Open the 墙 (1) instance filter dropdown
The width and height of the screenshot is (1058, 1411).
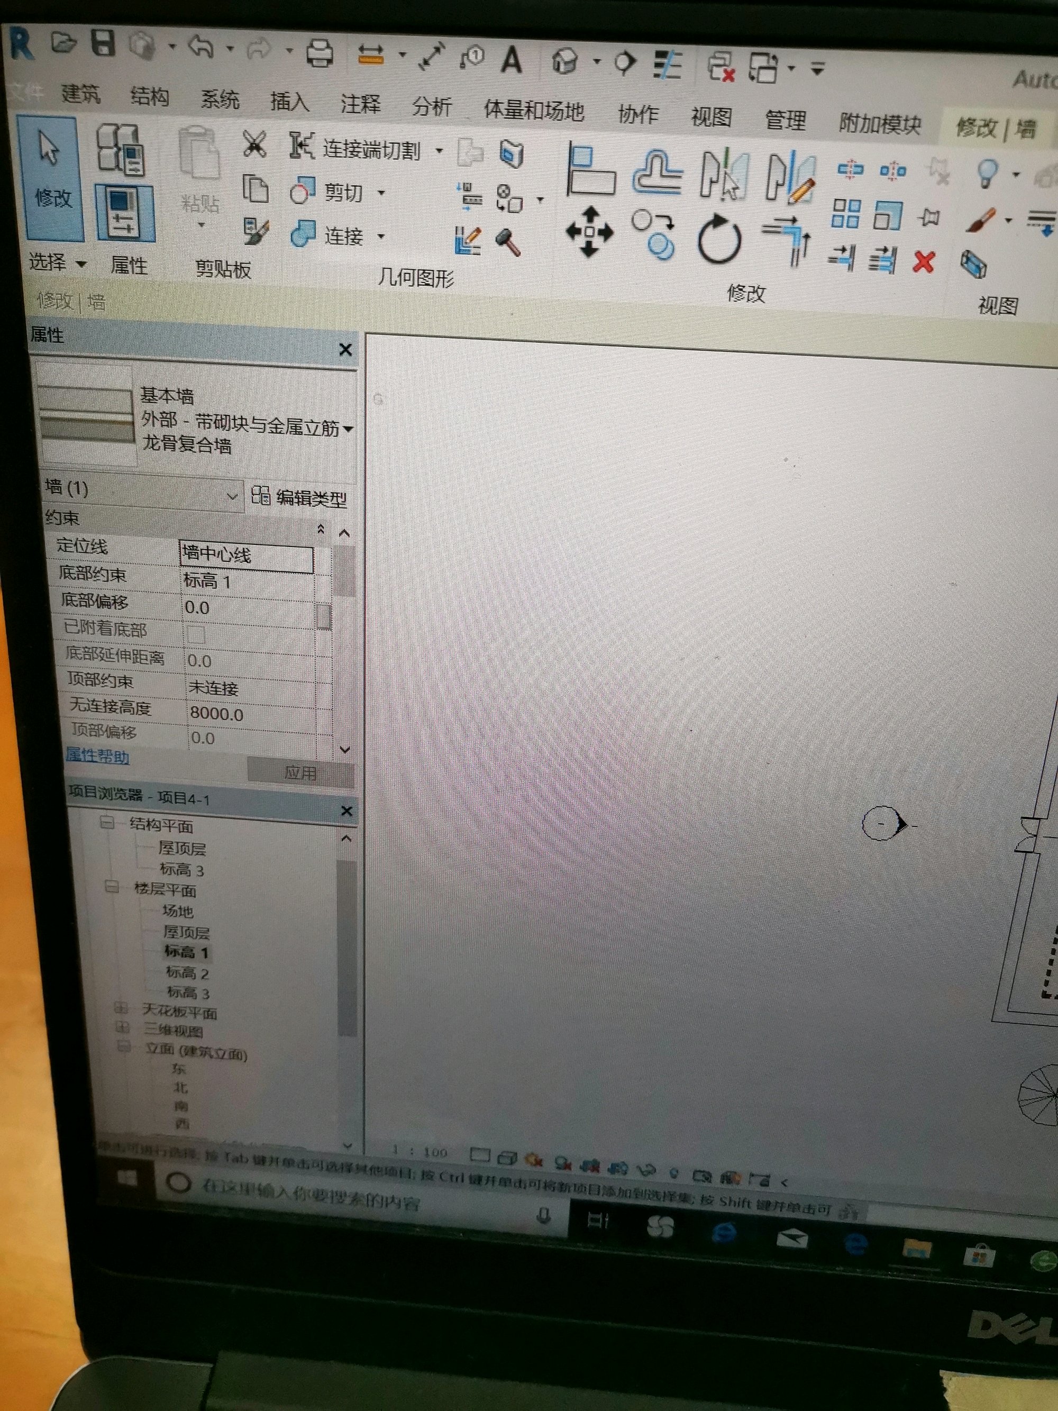[x=232, y=496]
